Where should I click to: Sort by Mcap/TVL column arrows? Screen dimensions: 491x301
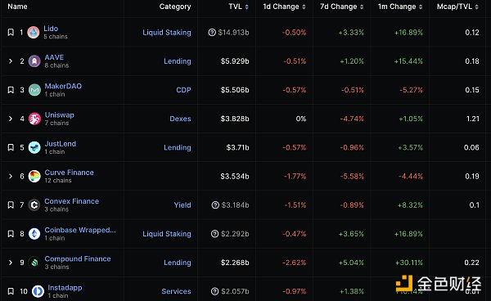click(476, 7)
